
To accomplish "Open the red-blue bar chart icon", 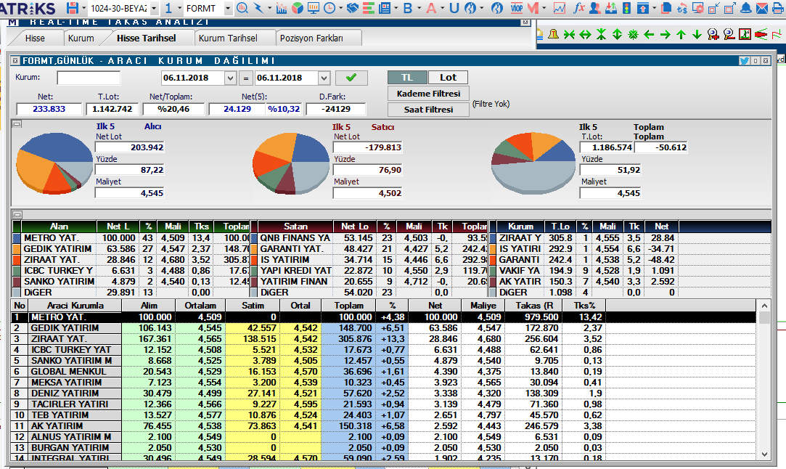I will coord(282,8).
